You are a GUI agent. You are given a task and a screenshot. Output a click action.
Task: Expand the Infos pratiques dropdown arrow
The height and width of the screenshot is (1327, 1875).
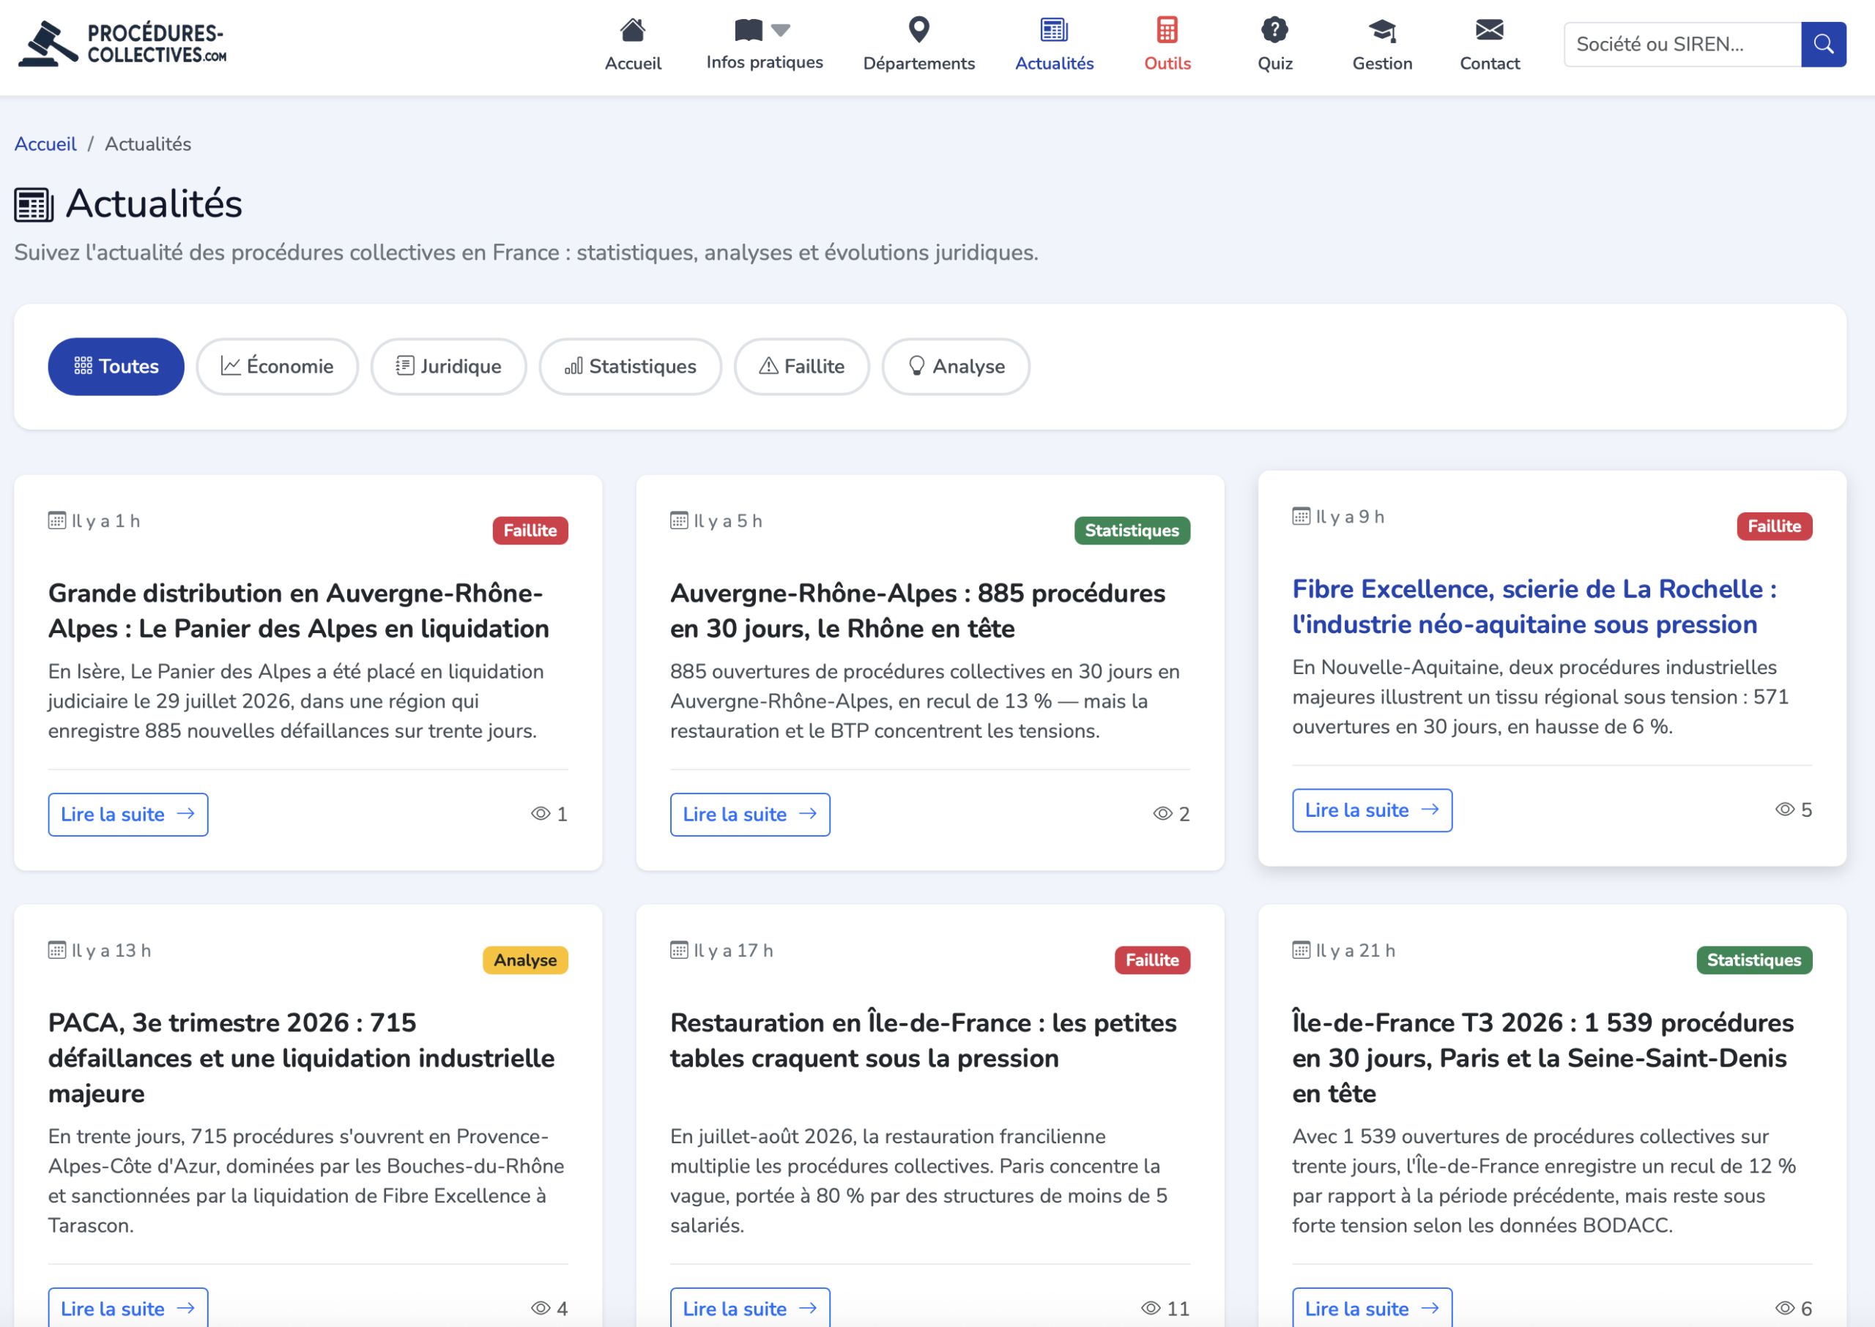[x=781, y=31]
